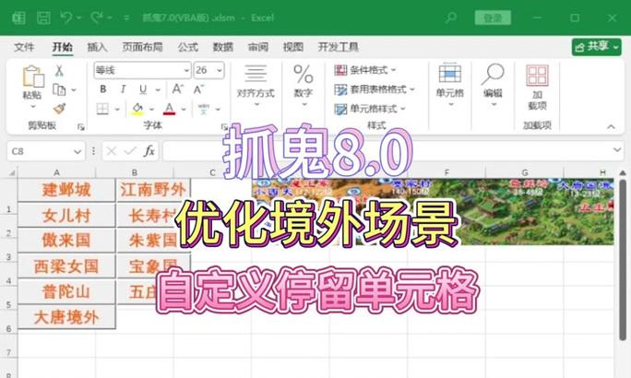This screenshot has height=378, width=631.
Task: Decrease font size with smaller A icon
Action: [198, 89]
